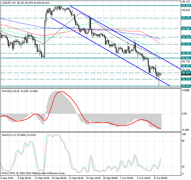This screenshot has width=191, height=180.
Task: Select the 82.111 price level label
Action: [x=186, y=72]
